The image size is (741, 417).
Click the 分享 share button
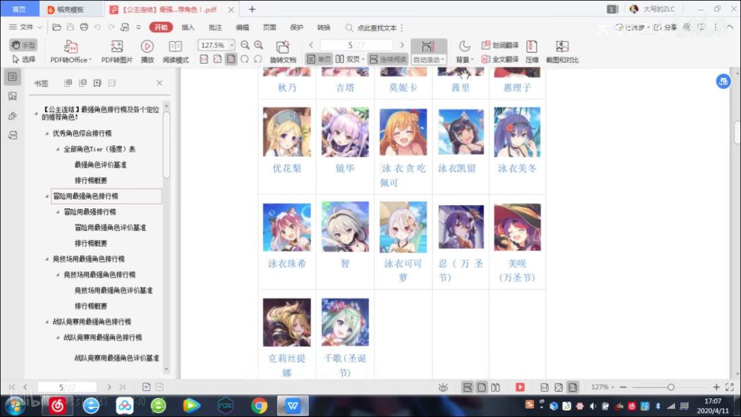[x=666, y=27]
